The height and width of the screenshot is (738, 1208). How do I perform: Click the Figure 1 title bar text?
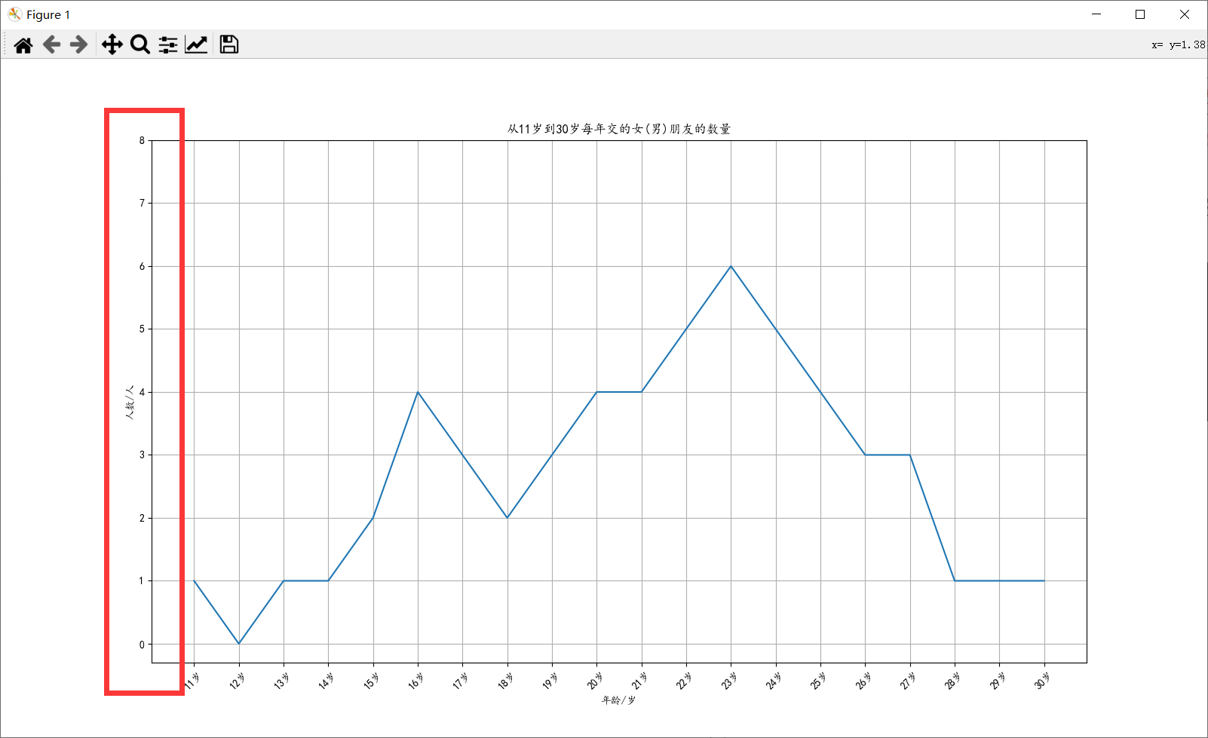tap(48, 14)
